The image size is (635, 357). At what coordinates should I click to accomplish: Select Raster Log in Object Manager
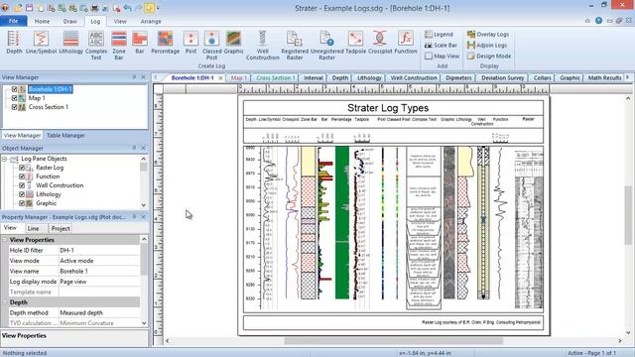tap(50, 168)
